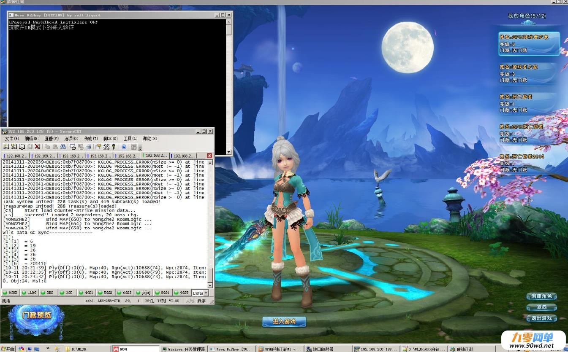Viewport: 568px width, 352px height.
Task: Click the 关闭 button in SecureCRT button bar
Action: 144,293
